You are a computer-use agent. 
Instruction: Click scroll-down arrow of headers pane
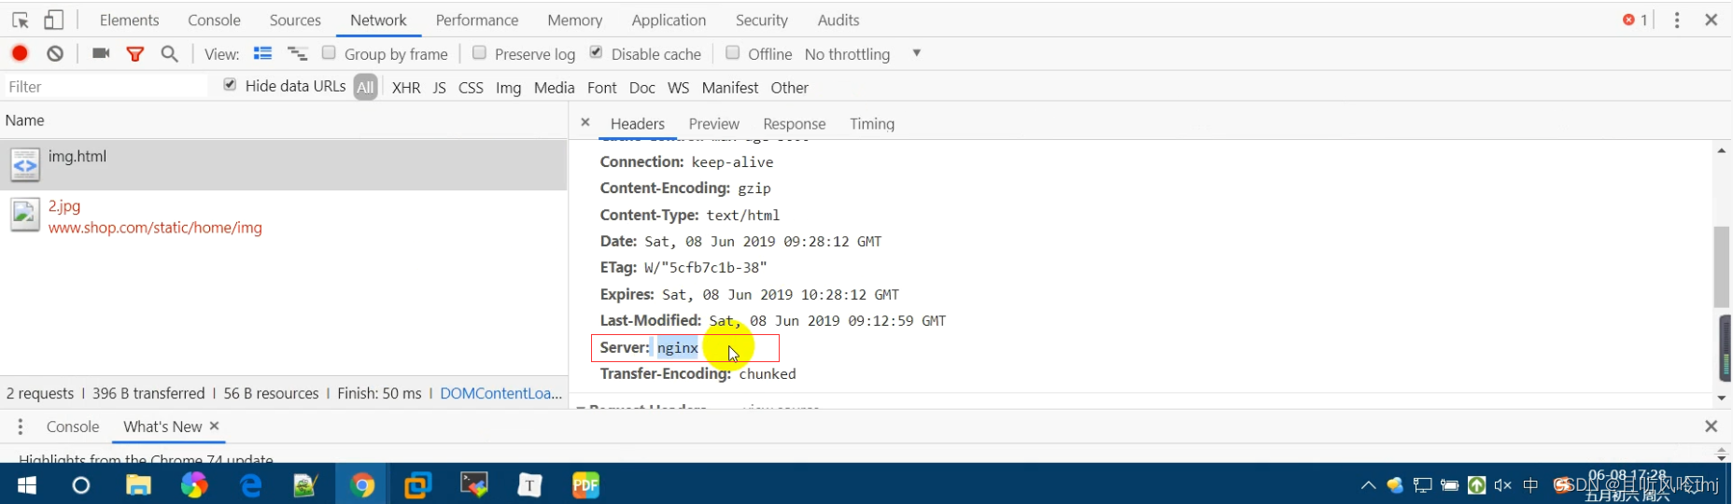pos(1722,398)
